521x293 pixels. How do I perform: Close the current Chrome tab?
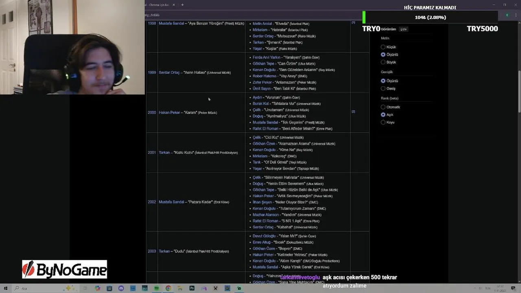[174, 5]
